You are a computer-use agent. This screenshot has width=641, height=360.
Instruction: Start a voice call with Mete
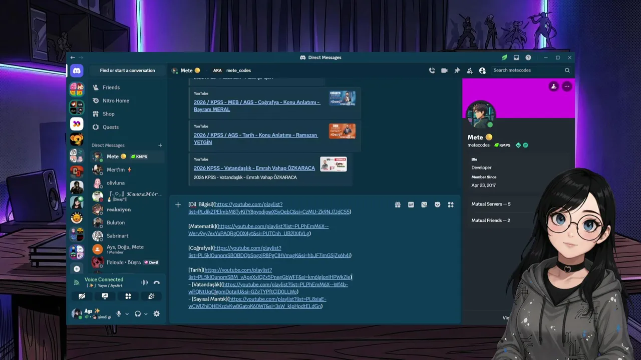coord(432,70)
